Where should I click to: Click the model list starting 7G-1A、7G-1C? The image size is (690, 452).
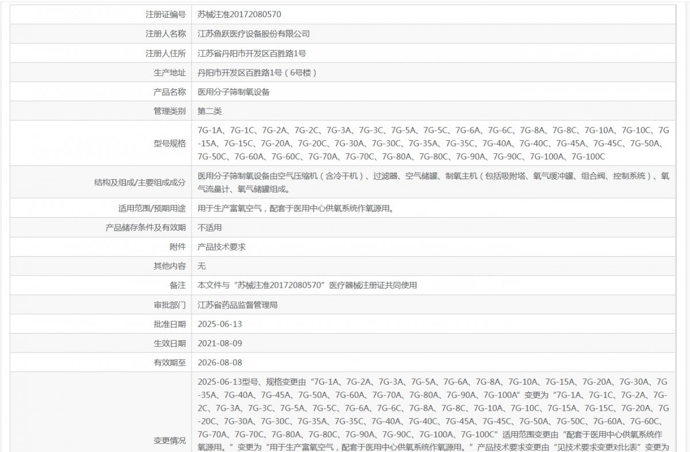pos(434,144)
